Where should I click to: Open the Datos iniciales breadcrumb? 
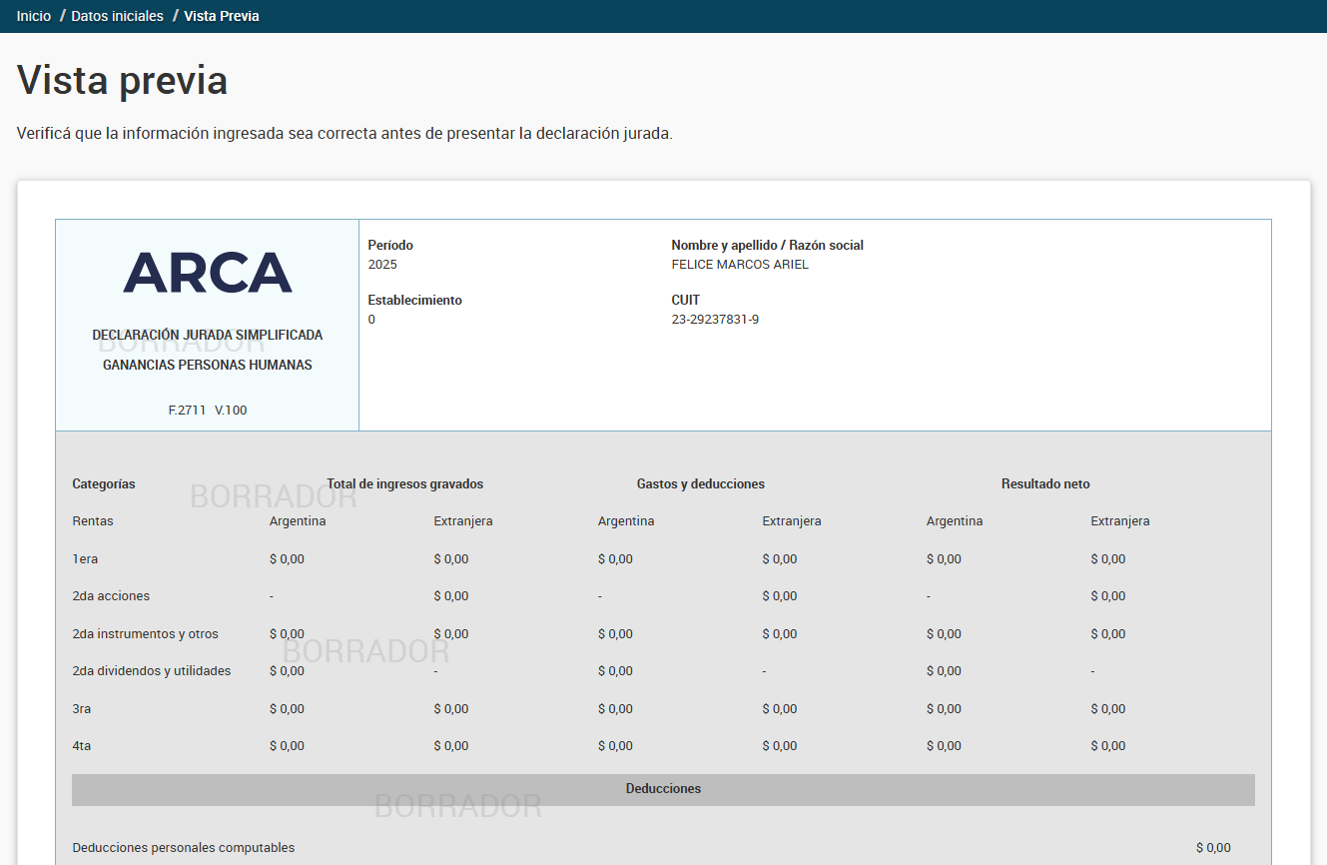point(117,16)
